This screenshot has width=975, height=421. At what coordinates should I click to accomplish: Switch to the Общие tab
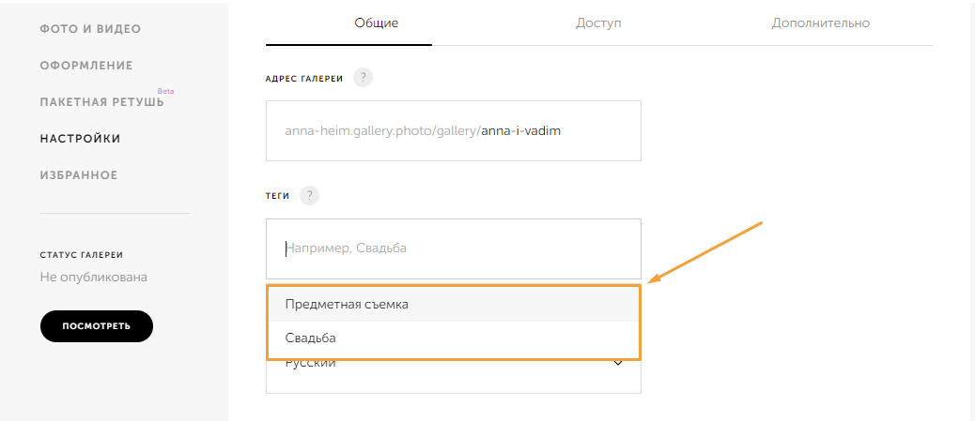click(377, 23)
